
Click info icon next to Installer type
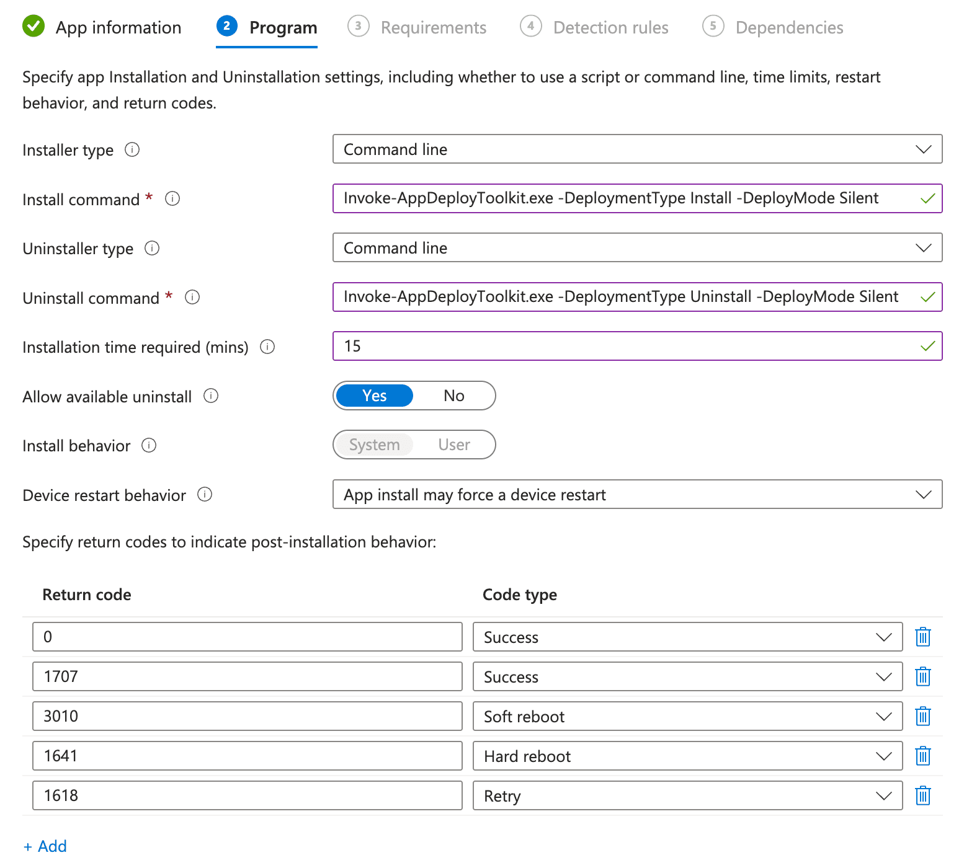(x=132, y=149)
